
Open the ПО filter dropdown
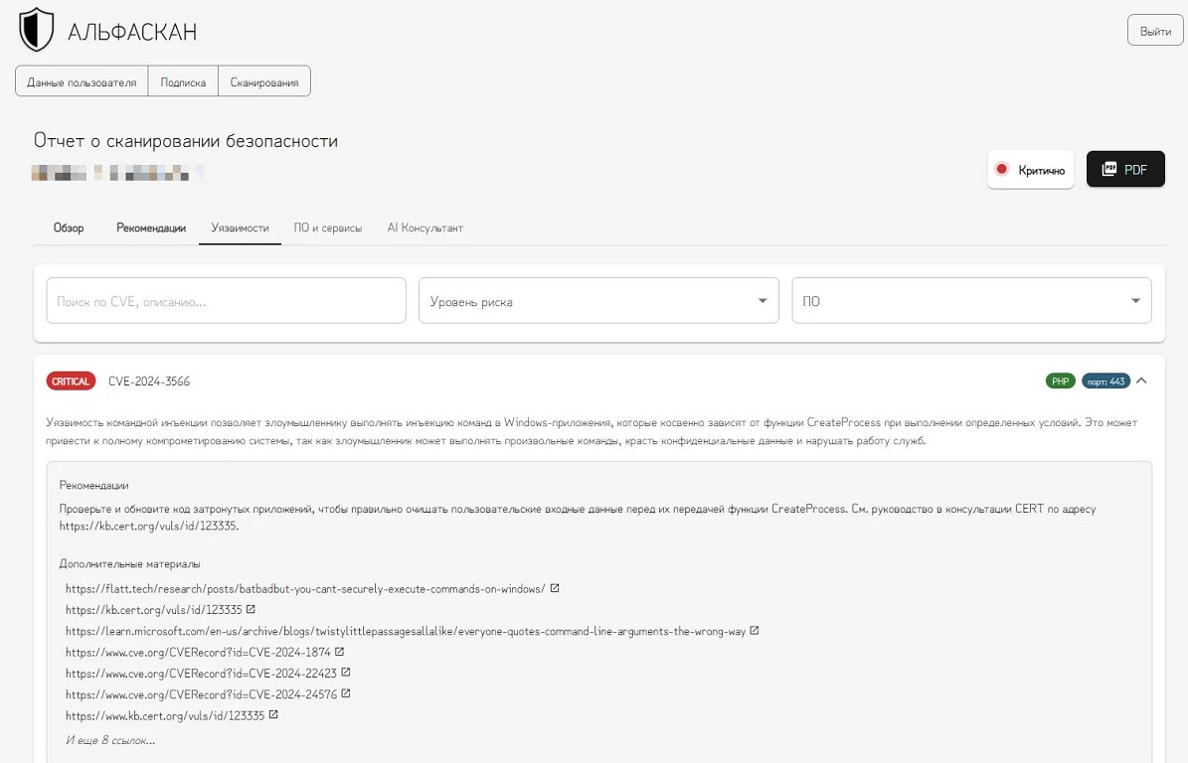(970, 301)
